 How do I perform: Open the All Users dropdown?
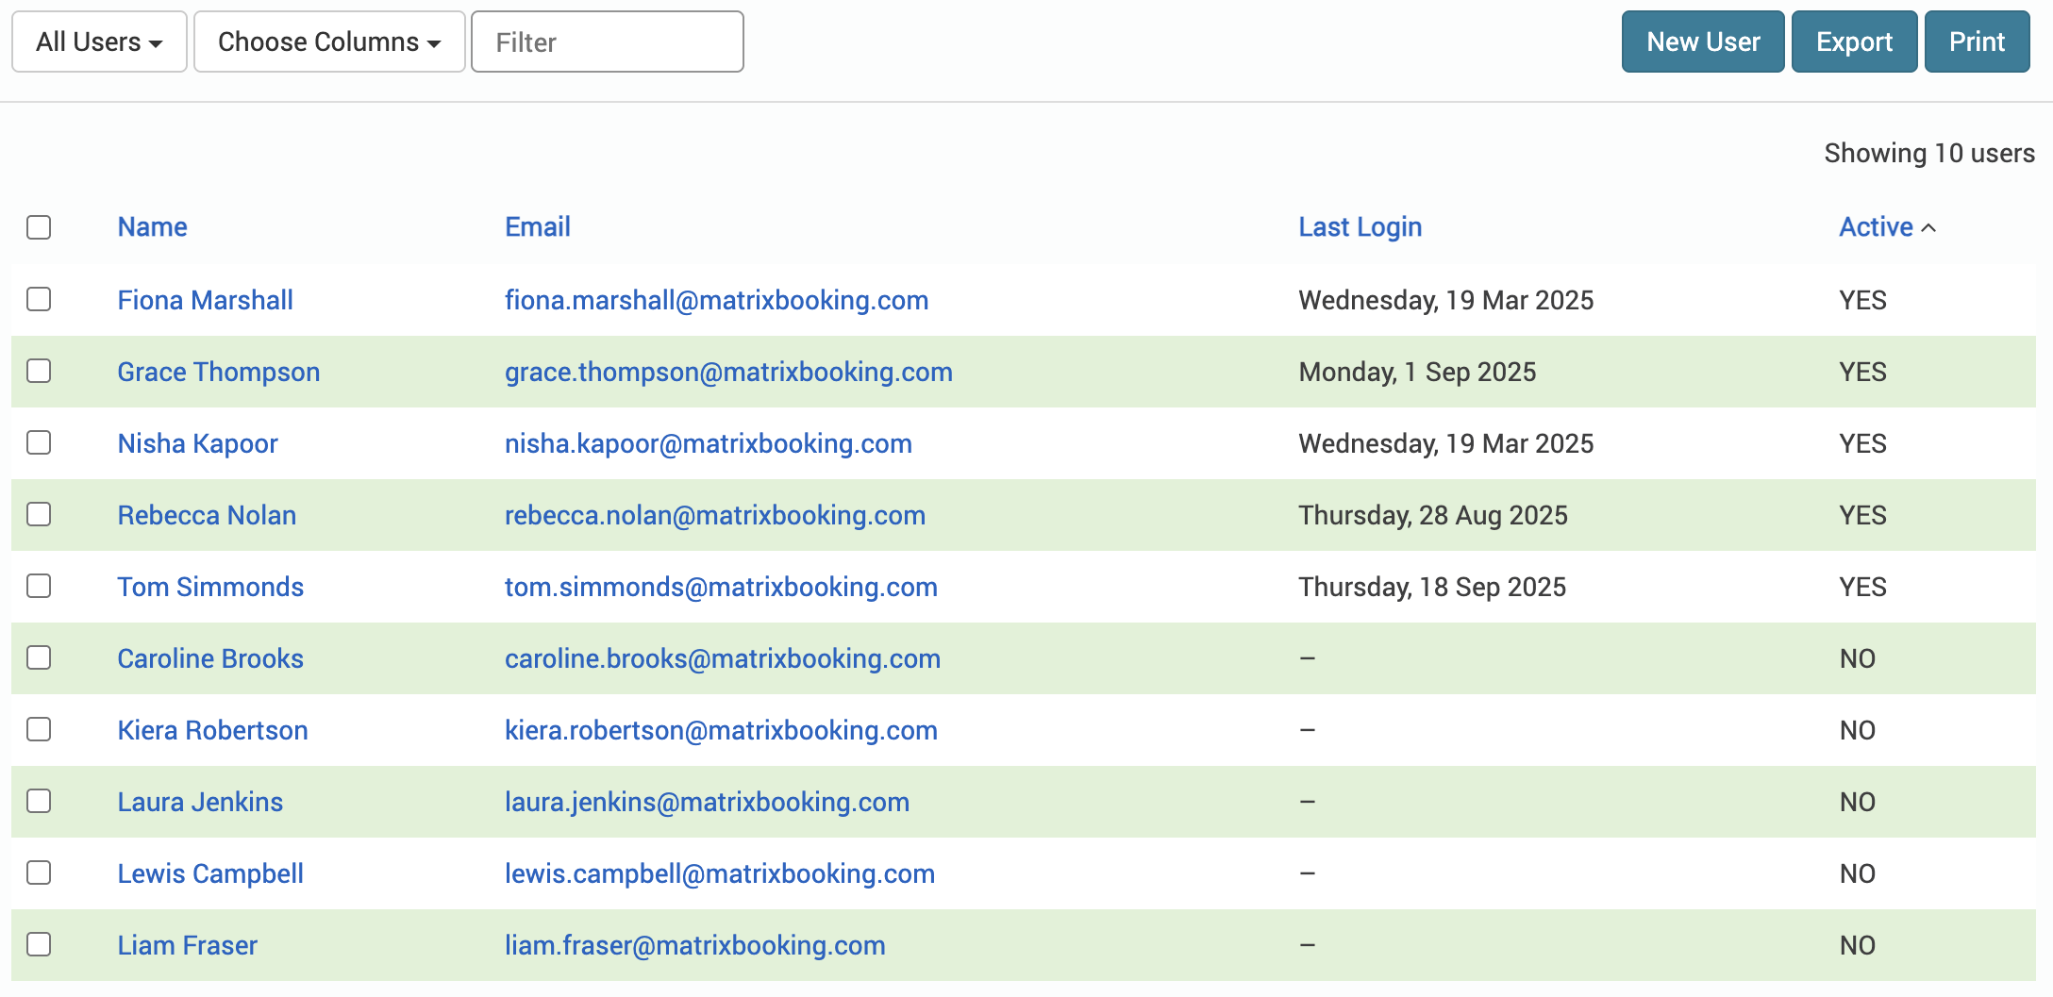pos(98,41)
